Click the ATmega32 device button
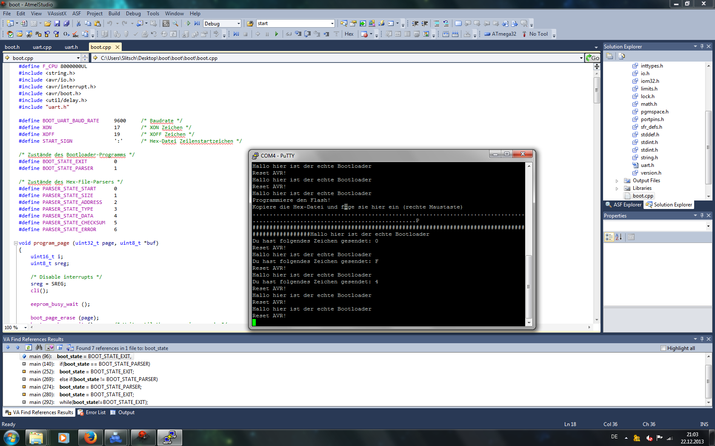The width and height of the screenshot is (715, 446). 500,34
